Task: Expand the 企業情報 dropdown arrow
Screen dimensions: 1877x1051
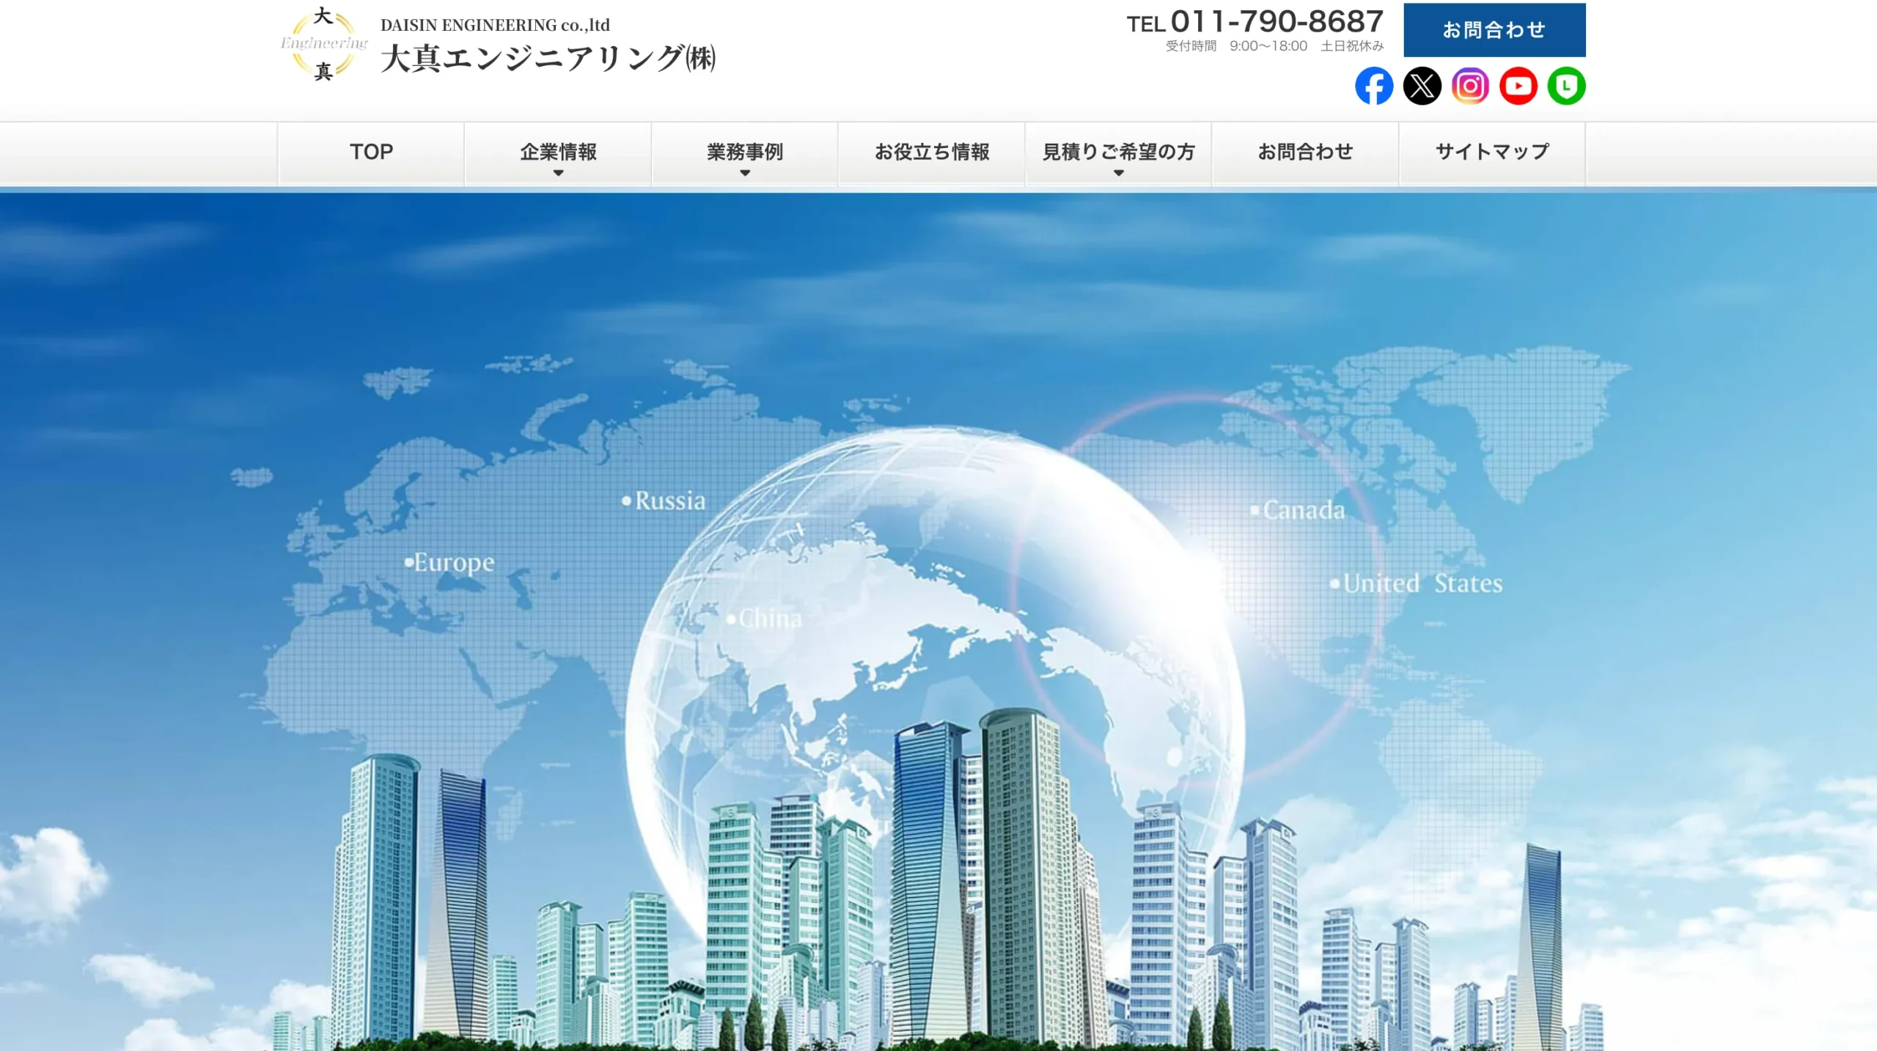Action: pyautogui.click(x=558, y=173)
